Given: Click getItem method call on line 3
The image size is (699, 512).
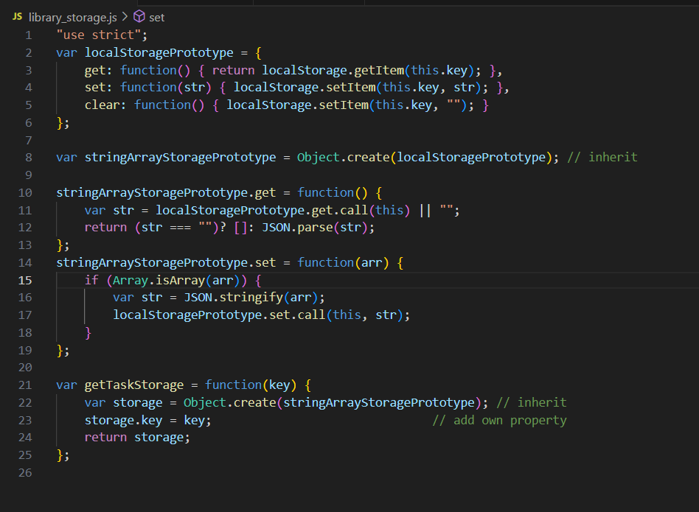Looking at the screenshot, I should [379, 70].
